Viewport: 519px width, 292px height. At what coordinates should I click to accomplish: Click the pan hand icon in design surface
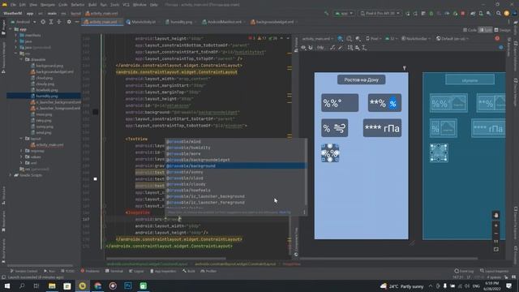pyautogui.click(x=495, y=216)
